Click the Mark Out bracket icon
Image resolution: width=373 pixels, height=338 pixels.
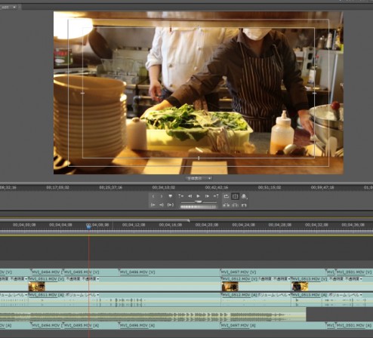coord(162,196)
